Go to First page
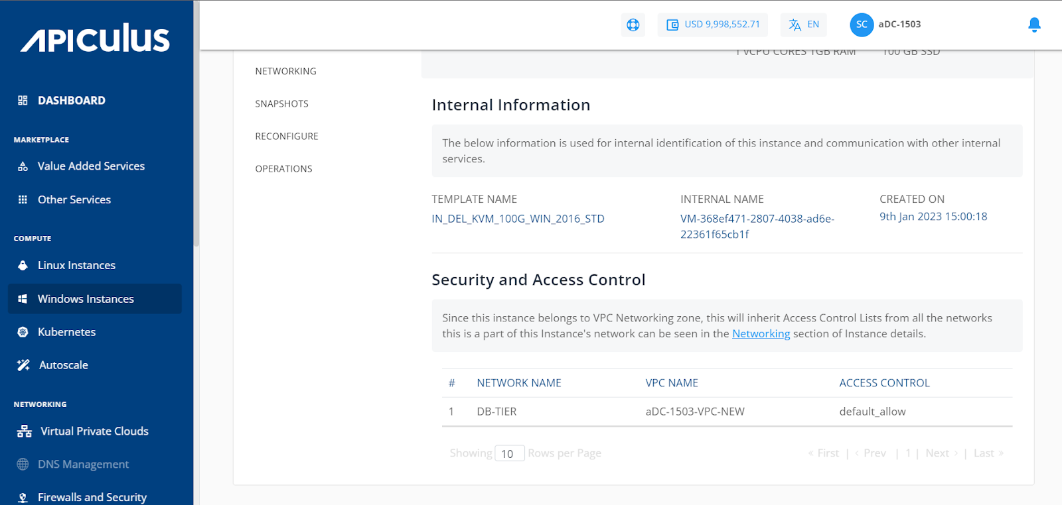This screenshot has width=1062, height=505. (x=823, y=453)
